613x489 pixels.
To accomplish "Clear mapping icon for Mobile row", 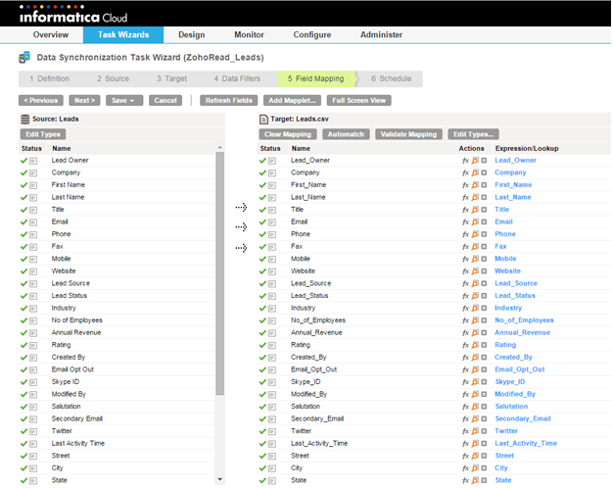I will click(x=484, y=259).
